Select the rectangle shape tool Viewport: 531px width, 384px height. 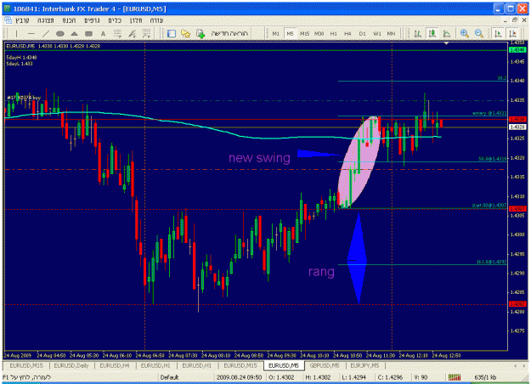pos(88,33)
